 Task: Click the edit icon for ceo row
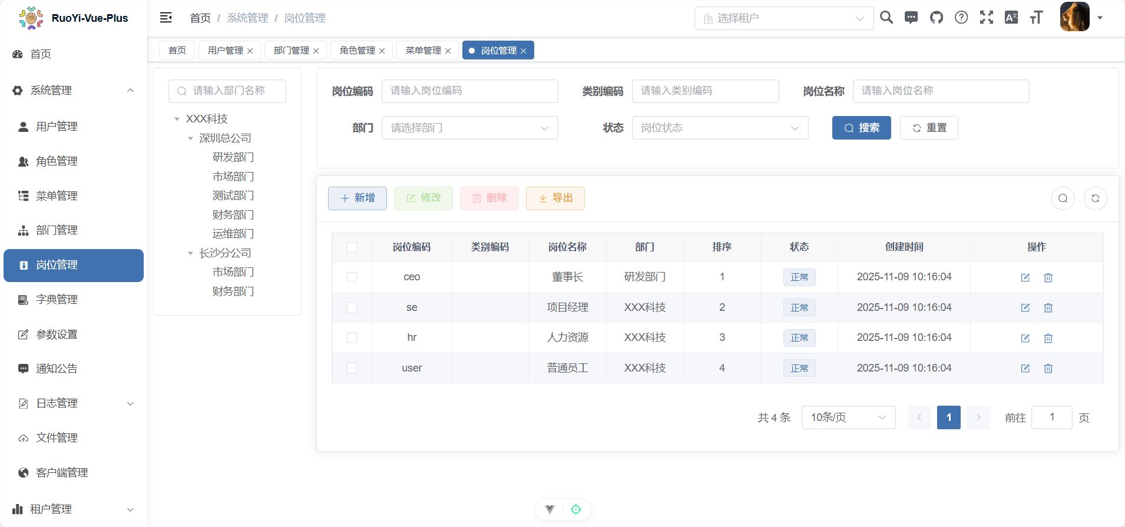click(x=1025, y=277)
